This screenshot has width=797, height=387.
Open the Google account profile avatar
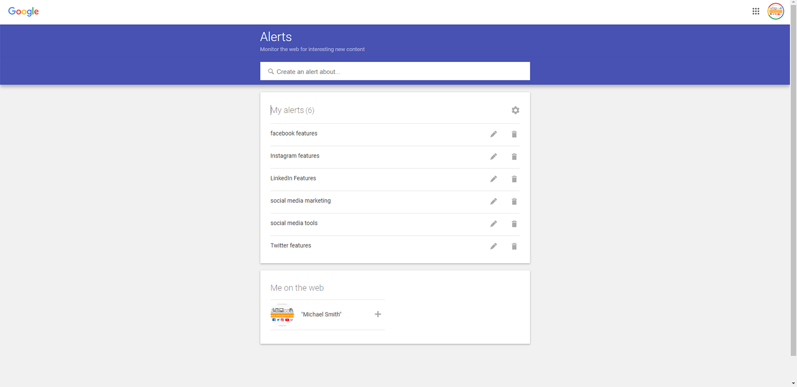click(776, 11)
